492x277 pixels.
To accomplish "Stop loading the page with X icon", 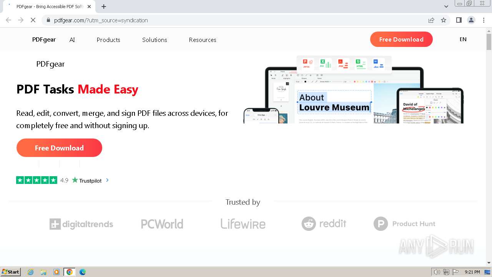I will click(x=33, y=20).
